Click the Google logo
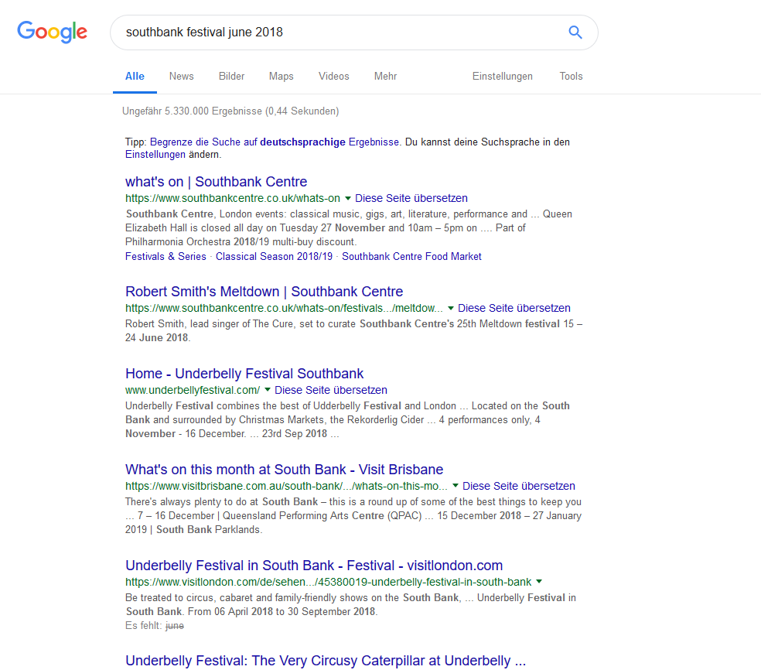 tap(53, 32)
